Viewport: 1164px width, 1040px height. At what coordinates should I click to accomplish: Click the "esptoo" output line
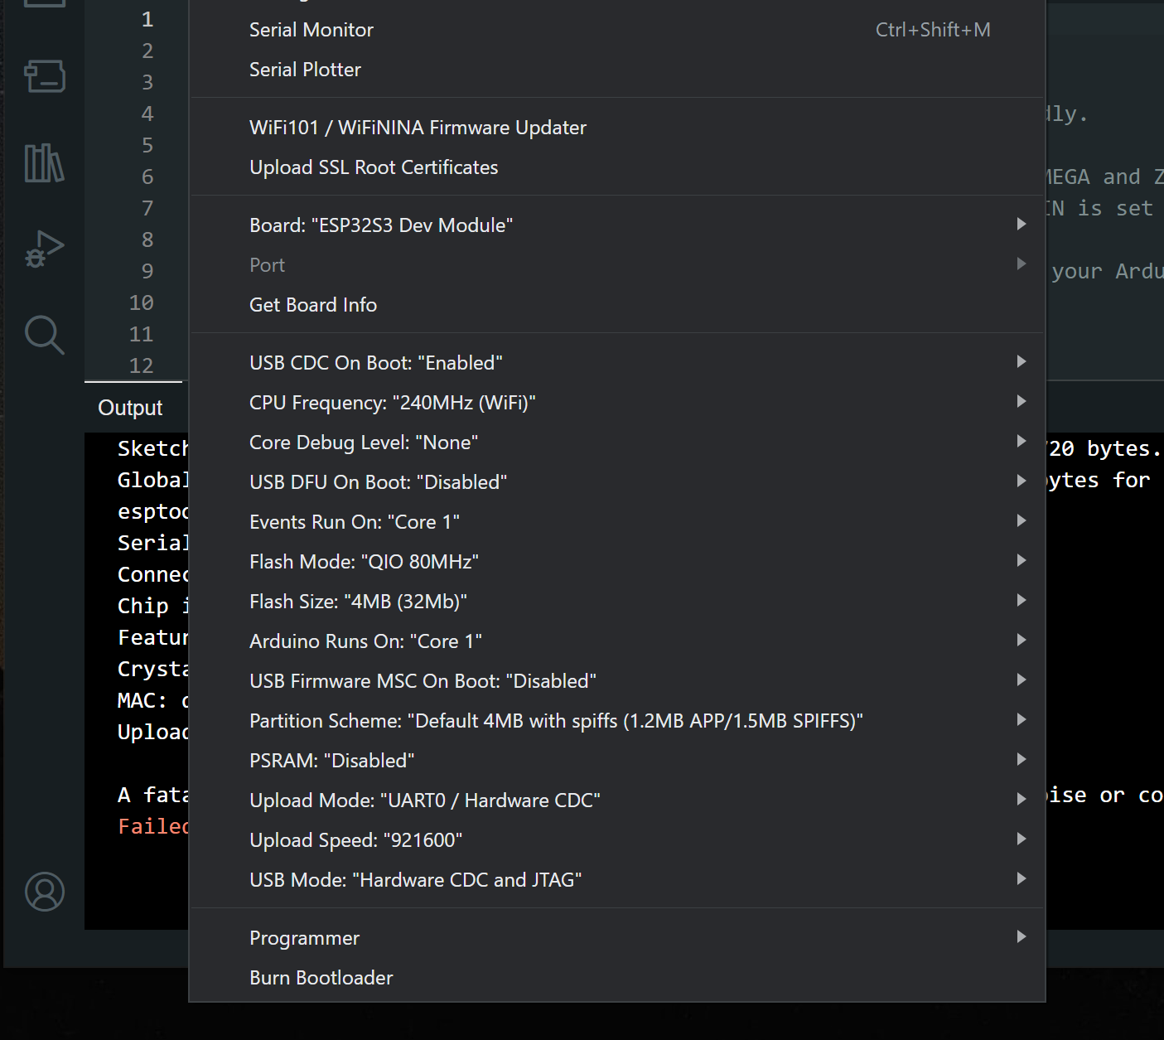coord(153,511)
